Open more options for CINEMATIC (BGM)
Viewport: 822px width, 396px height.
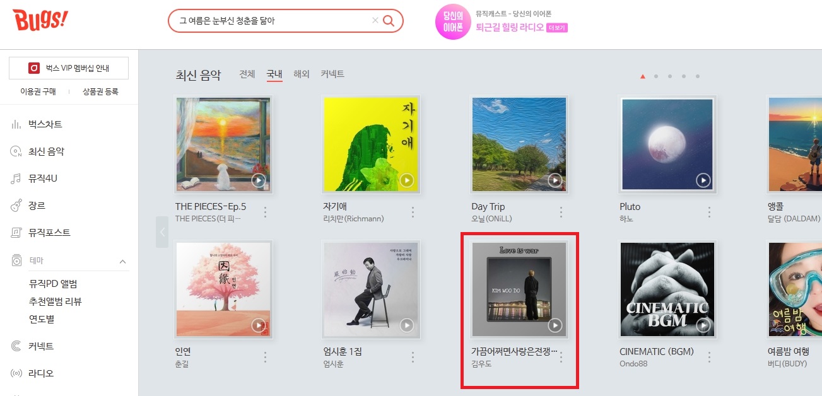[709, 357]
